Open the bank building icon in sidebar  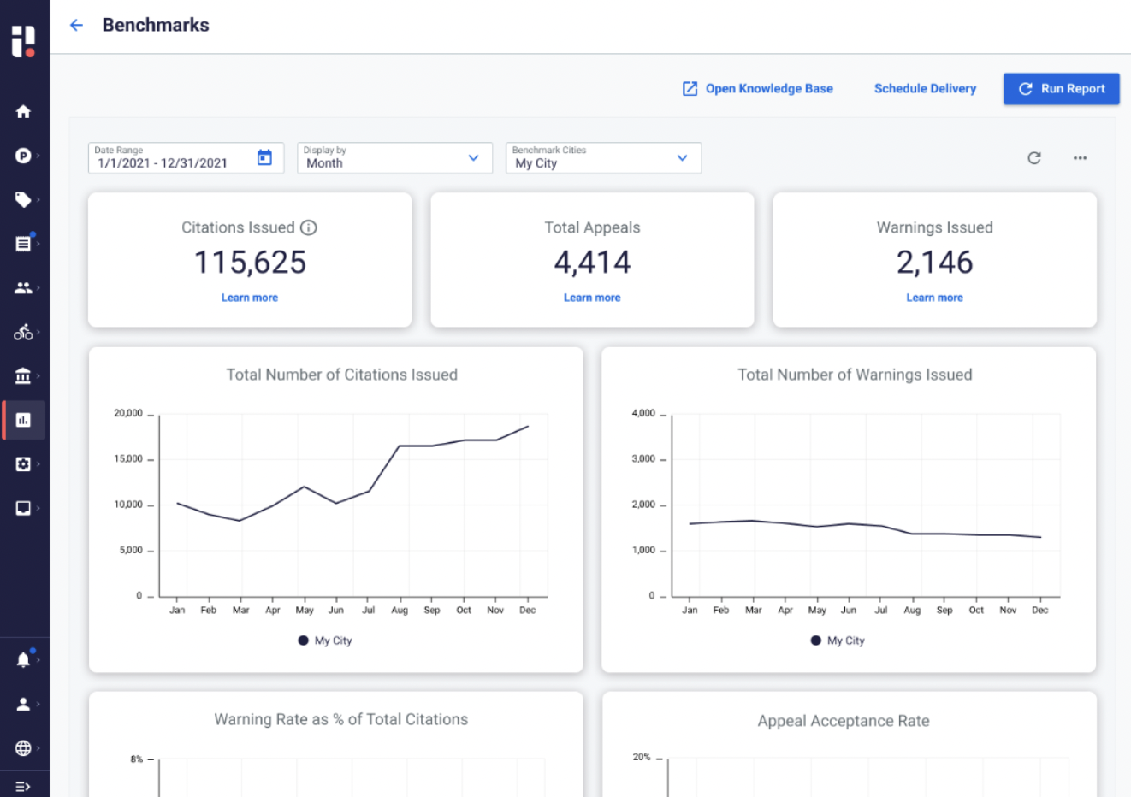(23, 375)
